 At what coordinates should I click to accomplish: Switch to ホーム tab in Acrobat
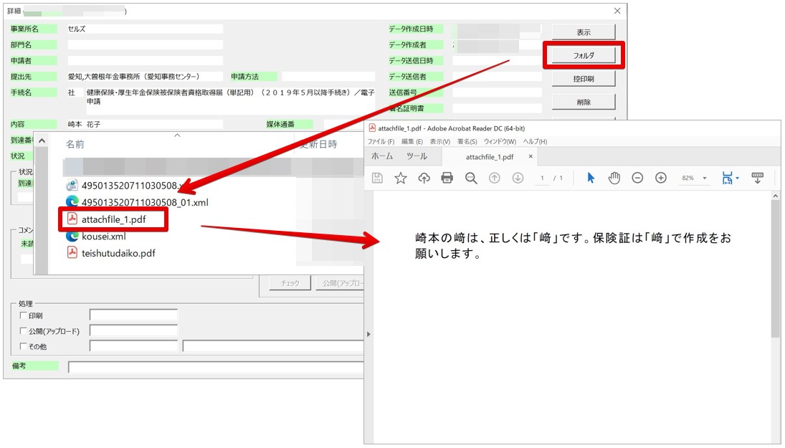pyautogui.click(x=382, y=156)
